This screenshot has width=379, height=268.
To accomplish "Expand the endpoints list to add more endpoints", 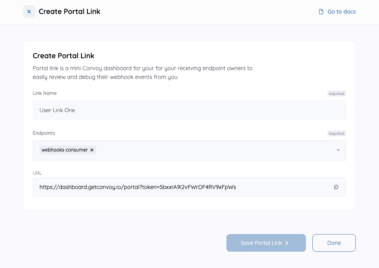I will 338,150.
